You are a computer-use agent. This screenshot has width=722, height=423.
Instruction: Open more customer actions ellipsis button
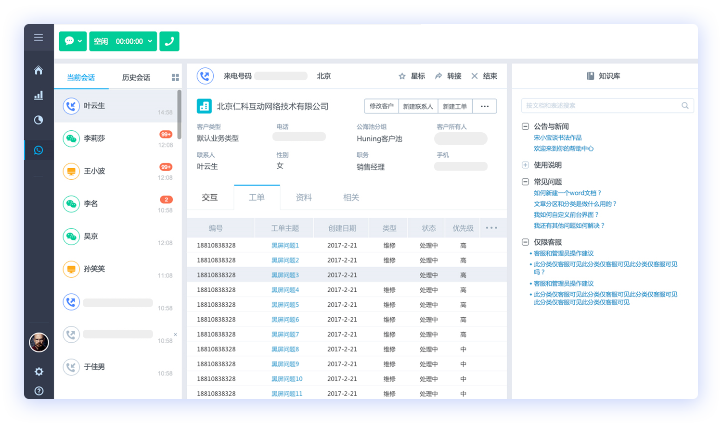click(485, 106)
